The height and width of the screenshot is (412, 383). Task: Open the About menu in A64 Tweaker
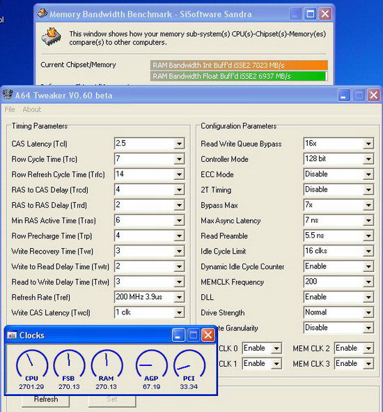click(32, 109)
